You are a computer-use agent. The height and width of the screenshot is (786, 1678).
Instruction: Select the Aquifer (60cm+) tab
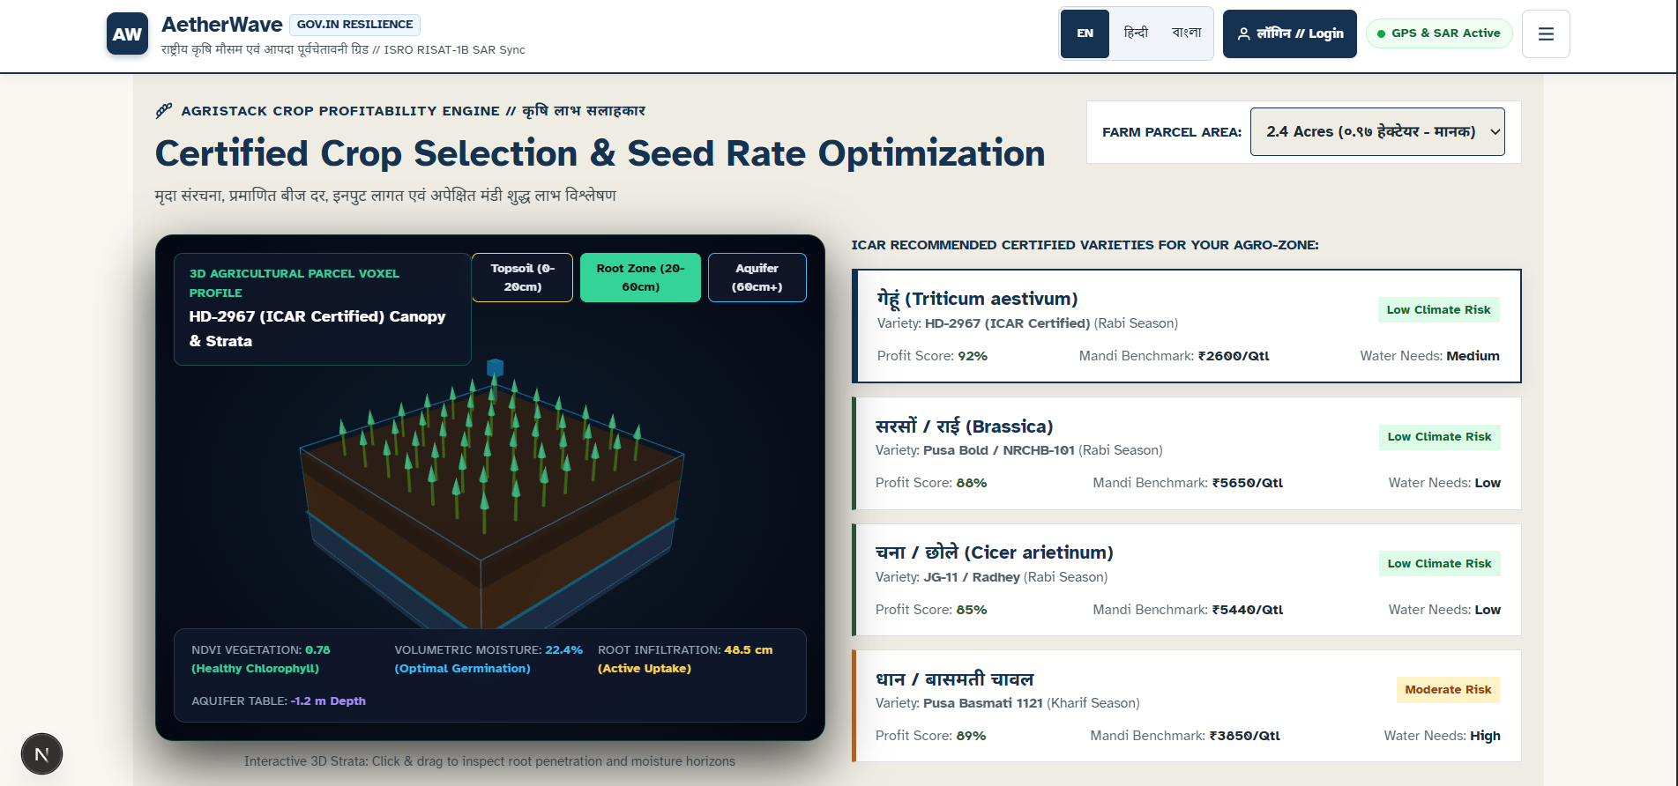(x=757, y=278)
